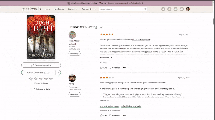This screenshot has width=215, height=120.
Task: Comment on Petrik's review
Action: click(115, 115)
